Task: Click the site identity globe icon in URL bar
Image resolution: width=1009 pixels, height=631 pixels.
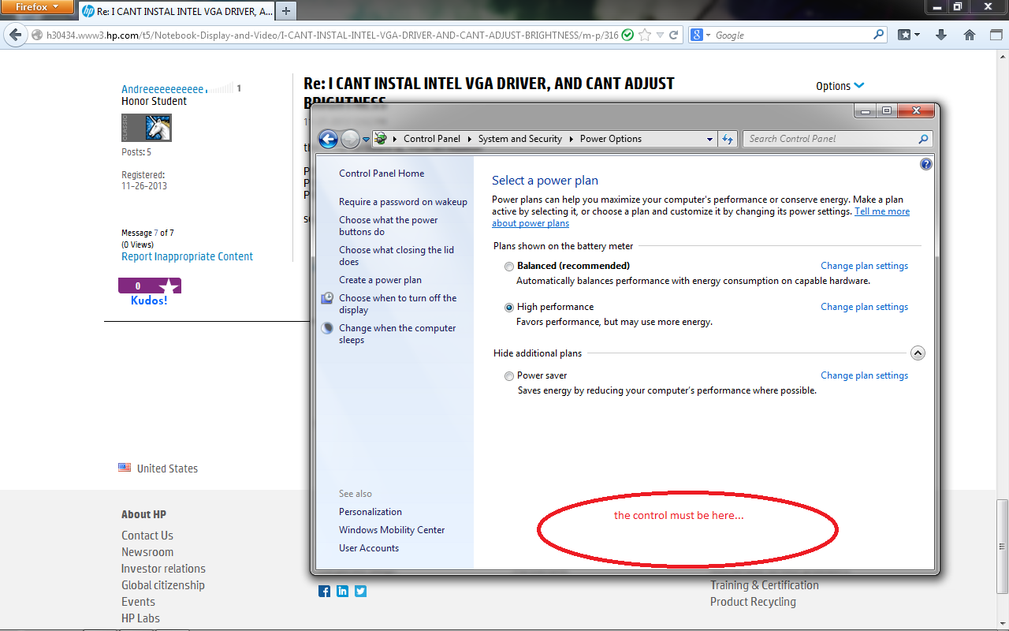Action: pyautogui.click(x=37, y=35)
